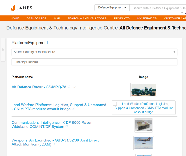
Task: Go to HOME in the orange menu
Action: (x=15, y=18)
